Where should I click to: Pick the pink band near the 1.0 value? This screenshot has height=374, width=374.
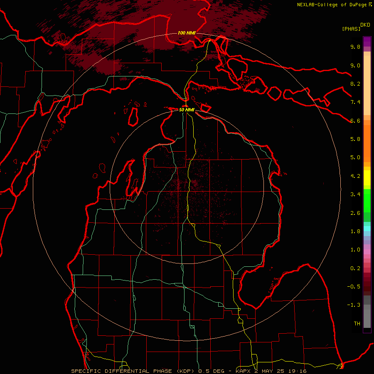pos(367,252)
